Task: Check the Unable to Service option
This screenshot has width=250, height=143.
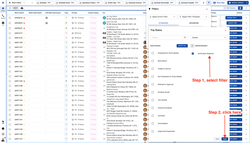Action: click(x=153, y=69)
